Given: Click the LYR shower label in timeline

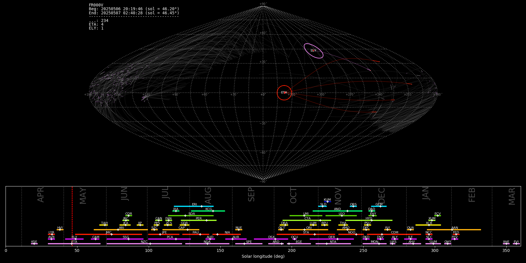Looking at the screenshot, I should (x=51, y=233).
